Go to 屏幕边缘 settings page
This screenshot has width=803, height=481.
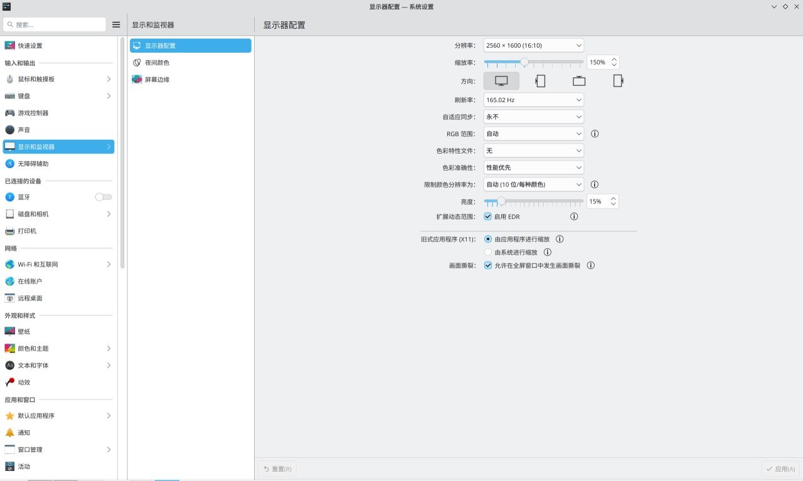157,80
